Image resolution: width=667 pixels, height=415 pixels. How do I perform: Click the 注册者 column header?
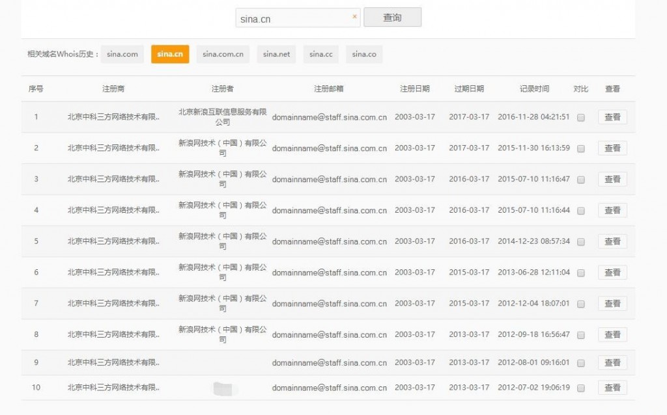point(223,88)
